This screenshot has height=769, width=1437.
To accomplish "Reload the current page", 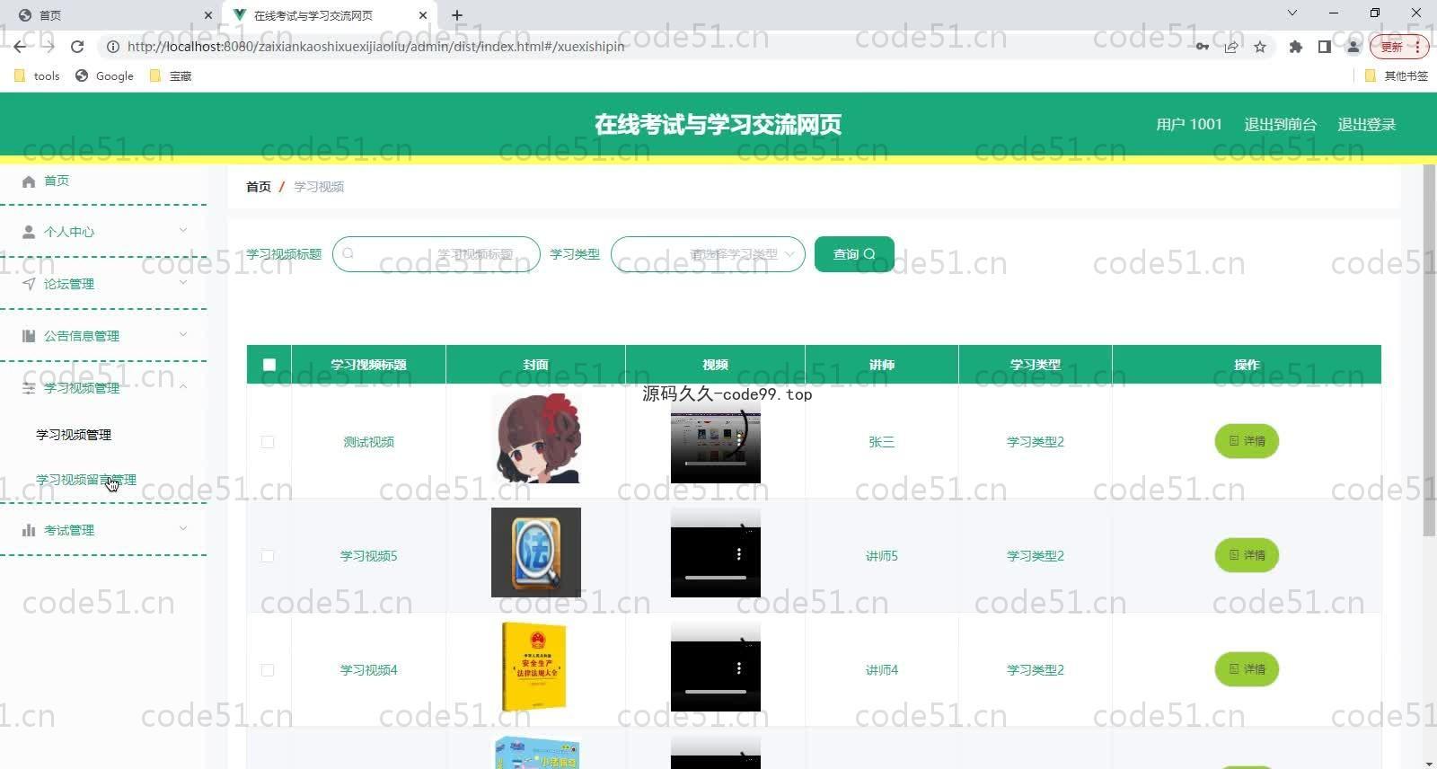I will coord(77,47).
